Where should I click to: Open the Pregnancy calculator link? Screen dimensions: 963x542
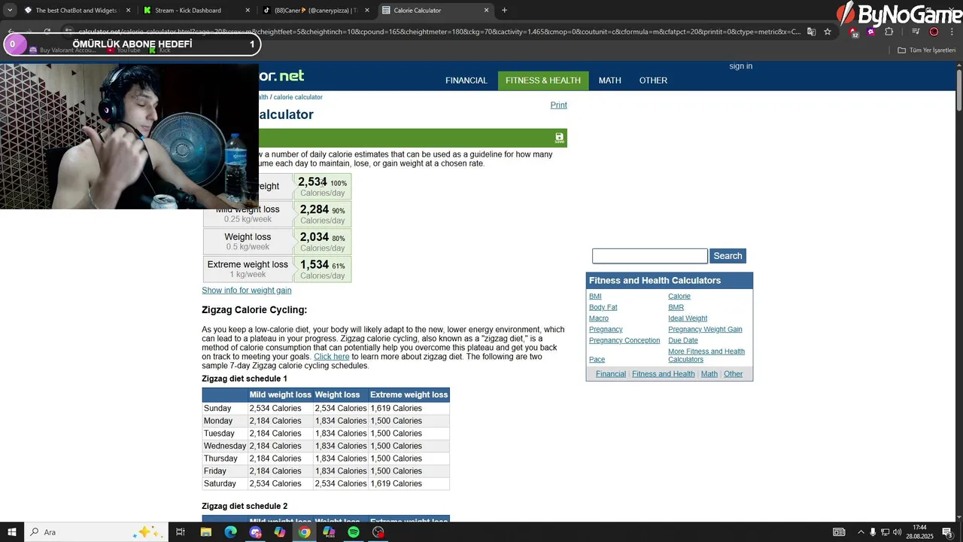[x=606, y=330]
